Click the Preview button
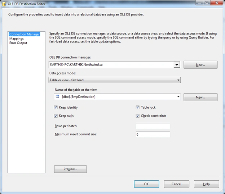Viewport: 225px width, 194px height. (70, 169)
